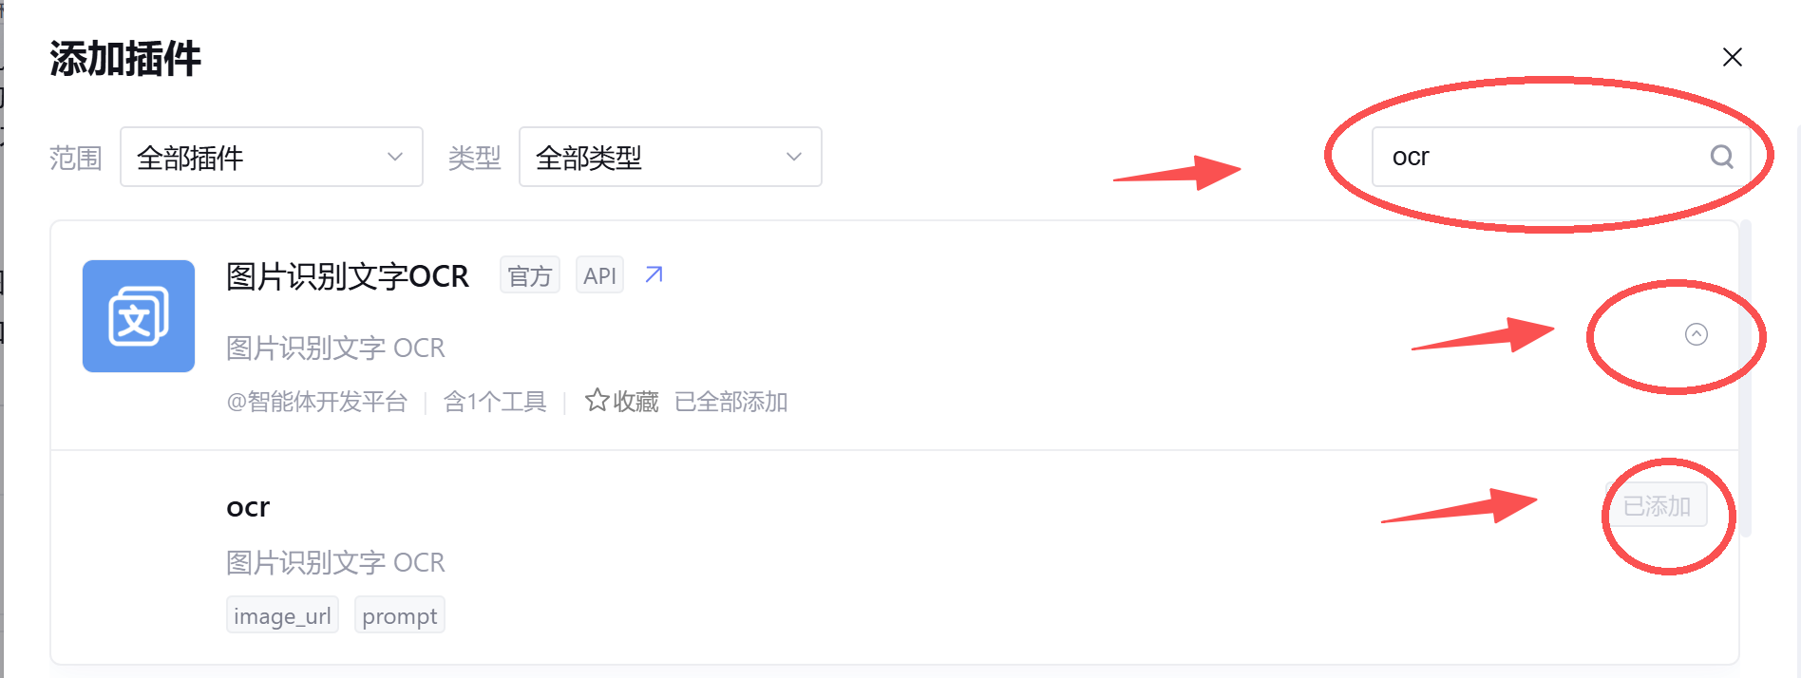Click the API tag
Screen dimensions: 1801x678
(x=599, y=275)
